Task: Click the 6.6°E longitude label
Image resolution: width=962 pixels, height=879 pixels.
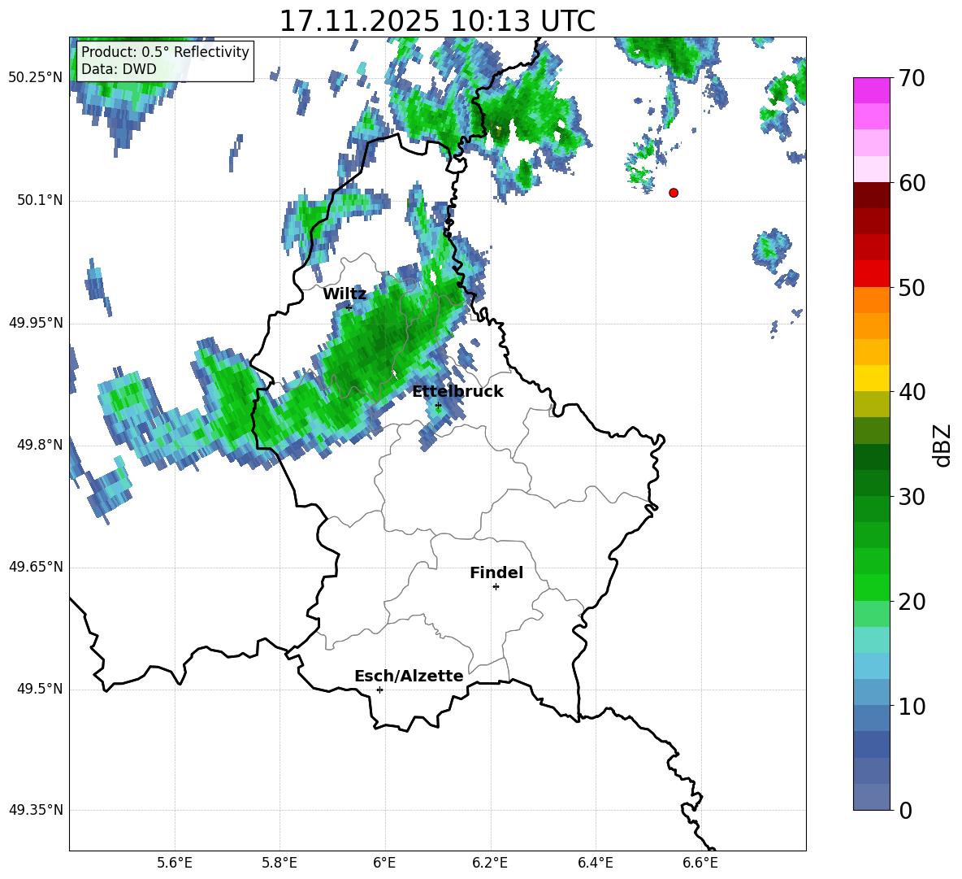Action: tap(700, 863)
